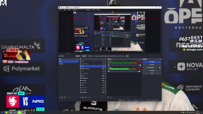Open virtual camera settings gear
Image resolution: width=203 pixels, height=114 pixels.
point(160,68)
